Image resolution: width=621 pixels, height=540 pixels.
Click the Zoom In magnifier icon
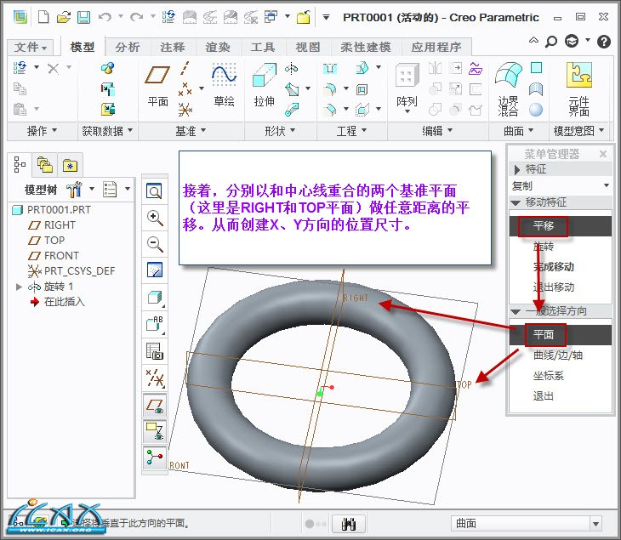click(155, 217)
